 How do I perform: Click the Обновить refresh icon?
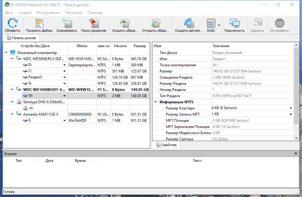coord(12,23)
